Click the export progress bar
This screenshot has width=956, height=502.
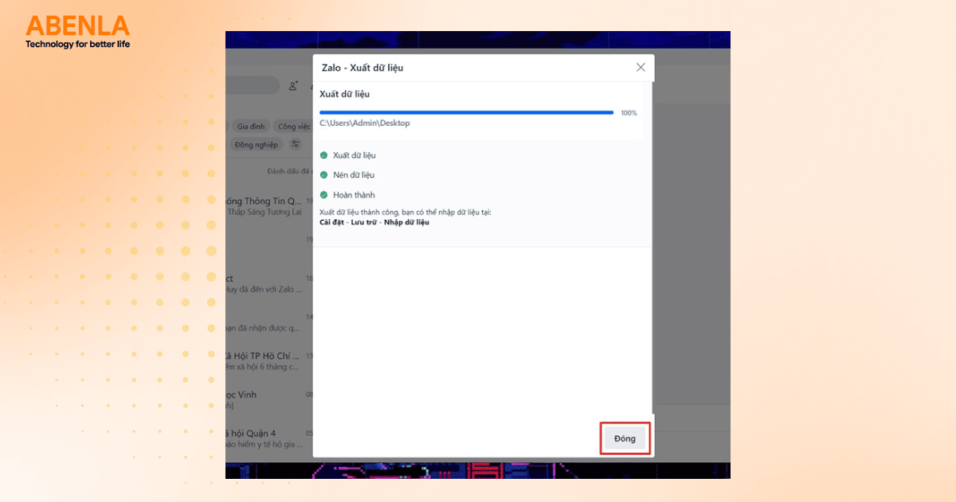pos(466,112)
